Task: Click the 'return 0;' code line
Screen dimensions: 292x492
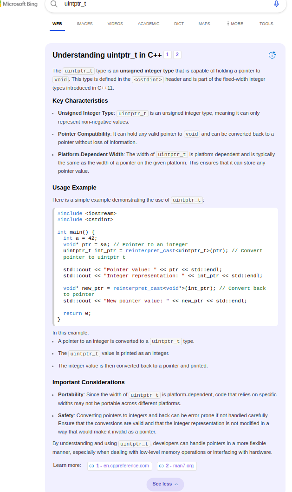Action: (77, 313)
